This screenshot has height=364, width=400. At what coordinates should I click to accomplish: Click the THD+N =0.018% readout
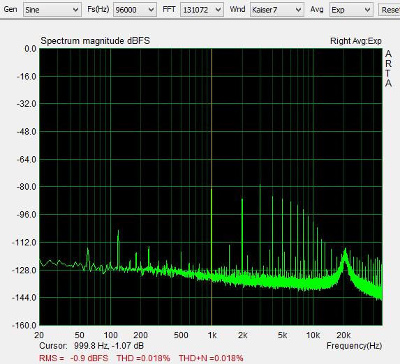tap(211, 358)
